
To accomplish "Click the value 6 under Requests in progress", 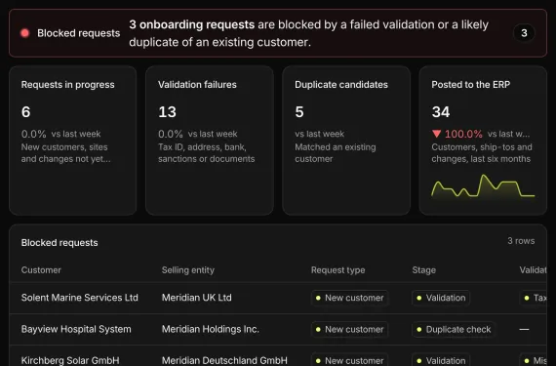I will [x=26, y=112].
